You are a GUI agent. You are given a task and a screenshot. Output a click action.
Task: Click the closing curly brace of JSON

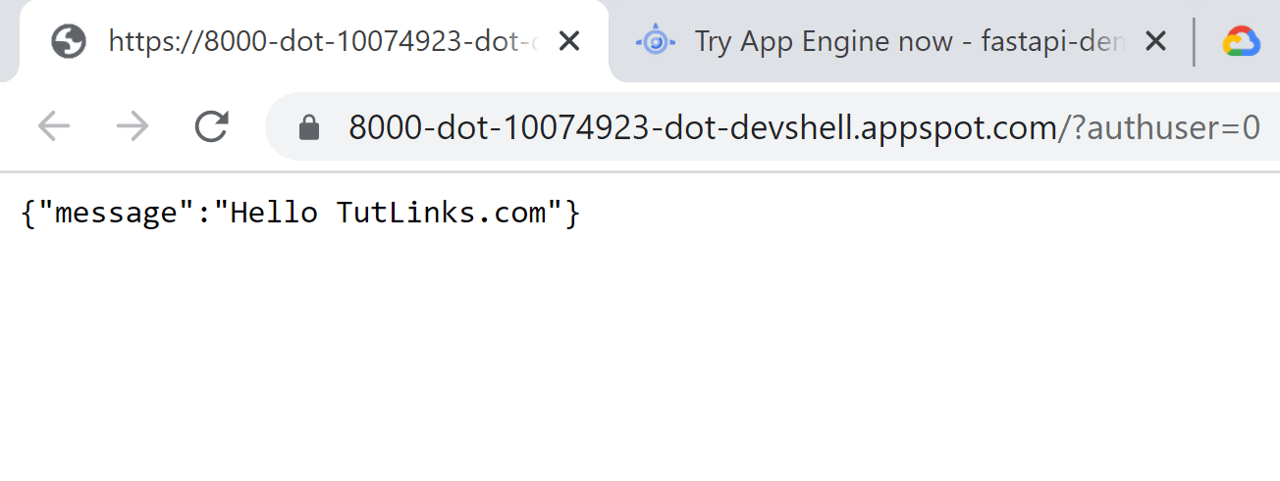[572, 213]
